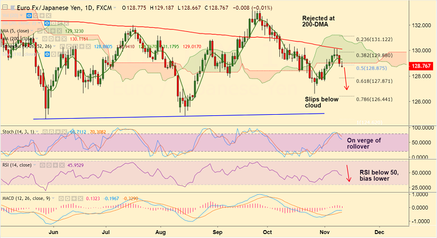This screenshot has height=238, width=437.
Task: Toggle visibility of MACD (12, 26, close, 9)
Action: click(x=61, y=198)
